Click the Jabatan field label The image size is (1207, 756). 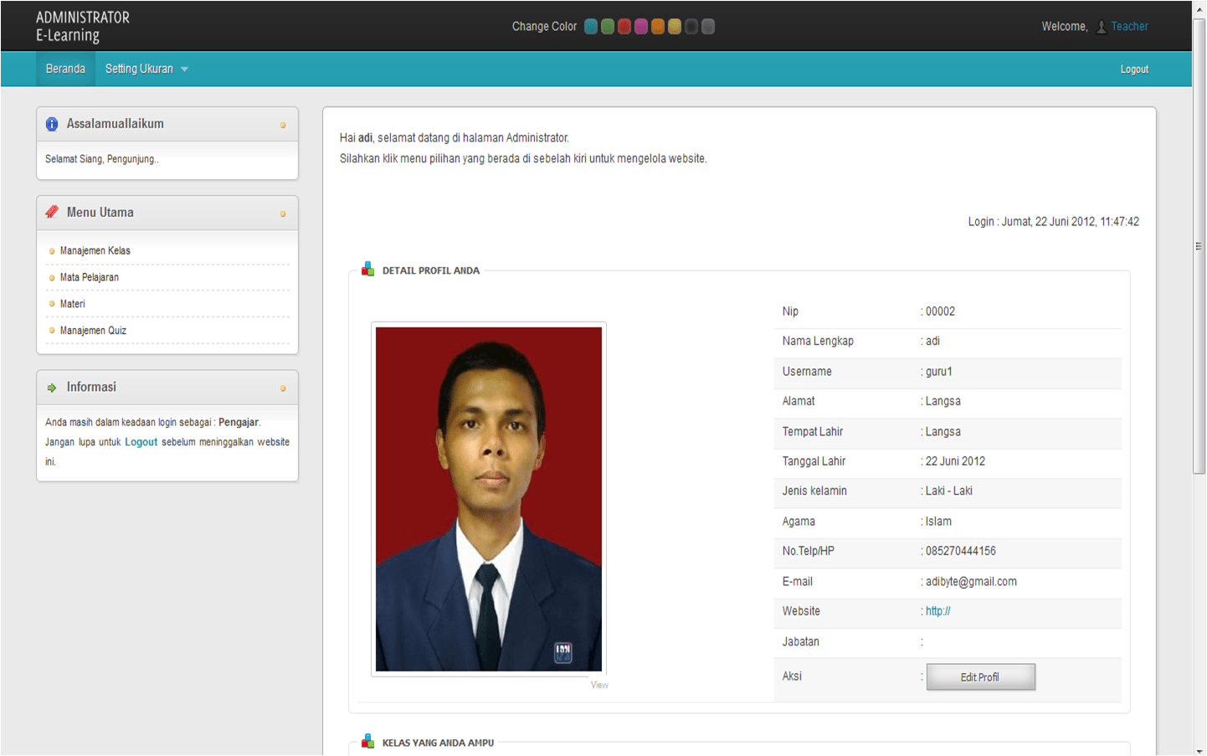(x=801, y=642)
